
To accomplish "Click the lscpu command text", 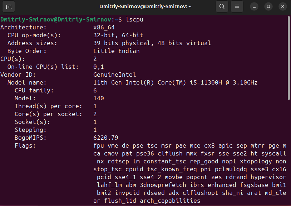I will point(134,19).
